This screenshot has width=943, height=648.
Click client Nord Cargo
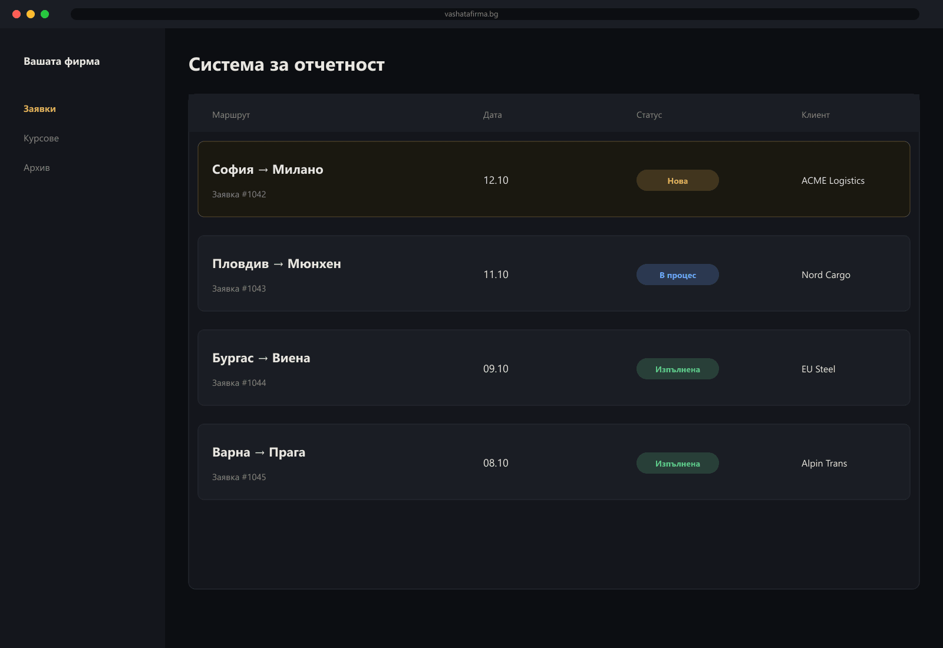(x=826, y=275)
